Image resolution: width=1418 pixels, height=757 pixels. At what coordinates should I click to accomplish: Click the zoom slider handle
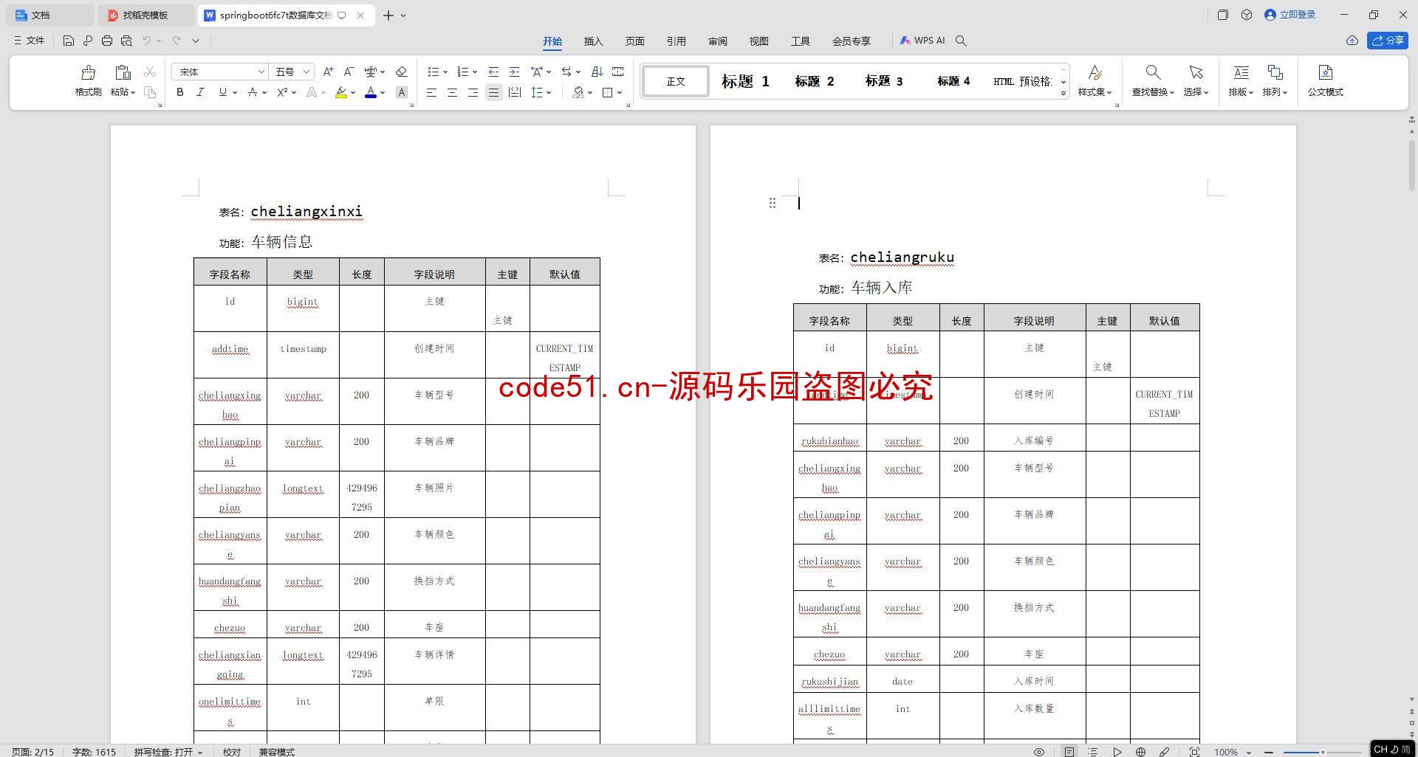coord(1323,752)
